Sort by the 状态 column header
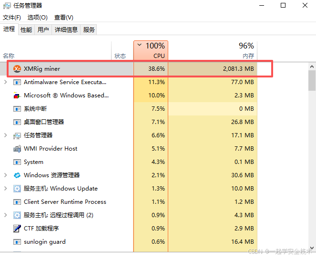 tap(122, 50)
